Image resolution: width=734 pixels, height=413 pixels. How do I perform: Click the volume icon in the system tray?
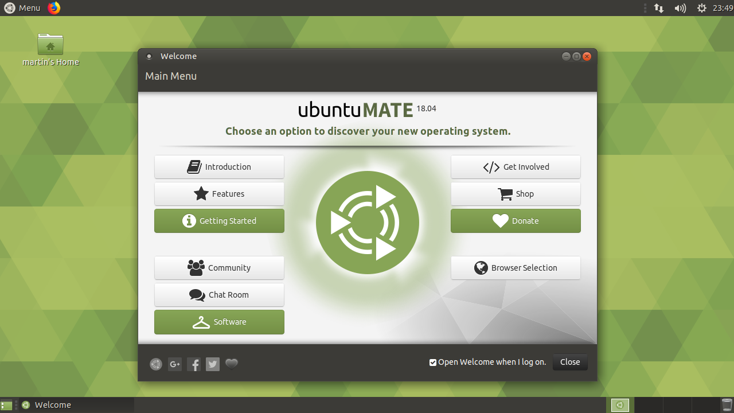click(x=680, y=8)
